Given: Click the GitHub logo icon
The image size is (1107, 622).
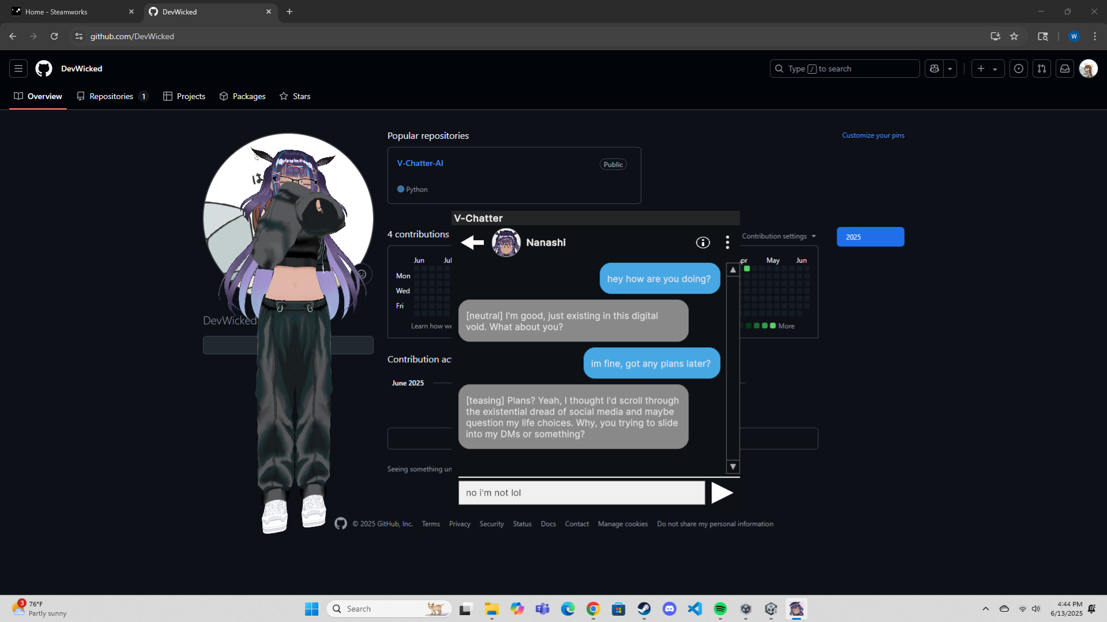Looking at the screenshot, I should 43,69.
